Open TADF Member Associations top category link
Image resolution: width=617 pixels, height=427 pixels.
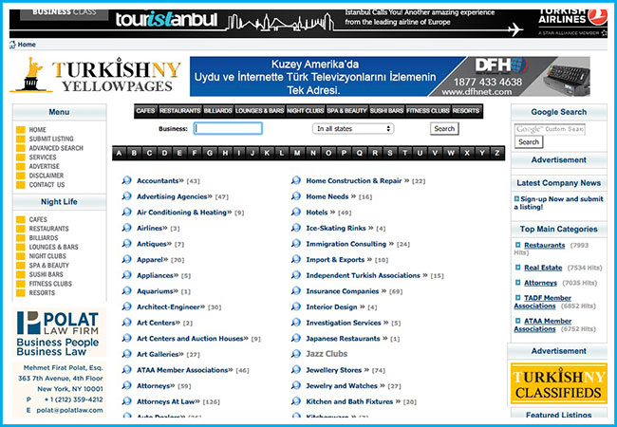point(543,302)
